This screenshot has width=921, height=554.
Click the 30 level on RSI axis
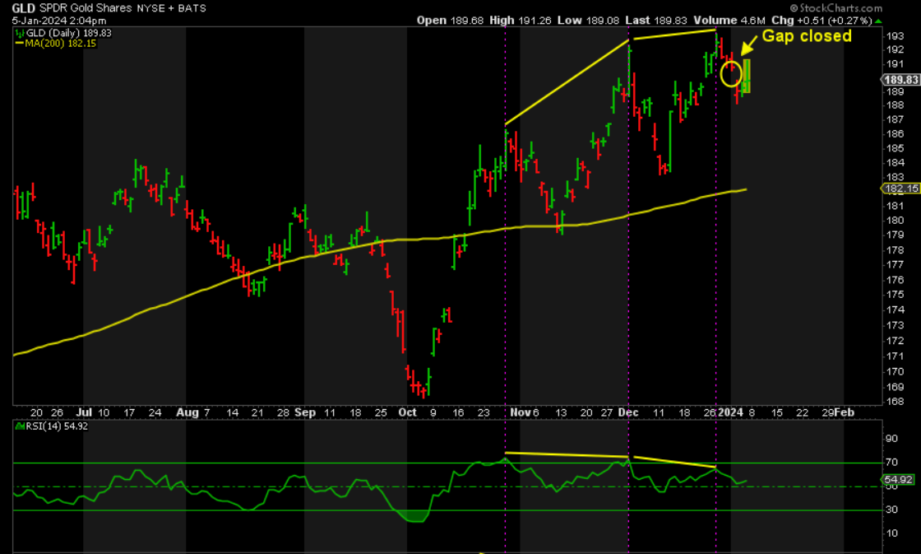(x=891, y=510)
